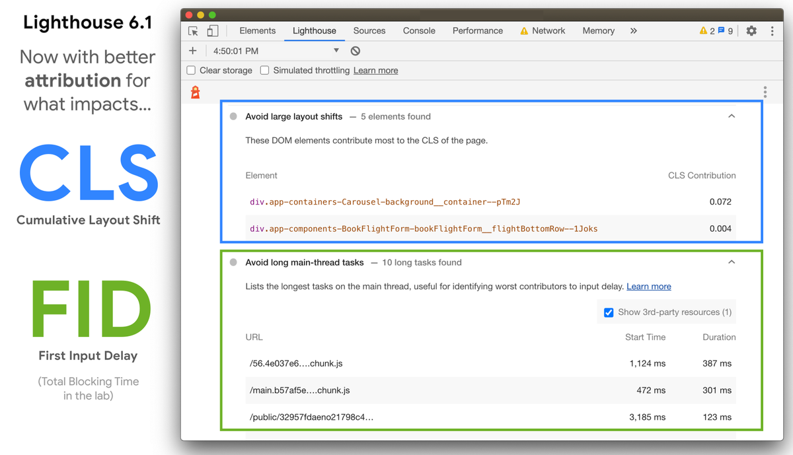Click the red Lighthouse logo icon

[x=195, y=92]
